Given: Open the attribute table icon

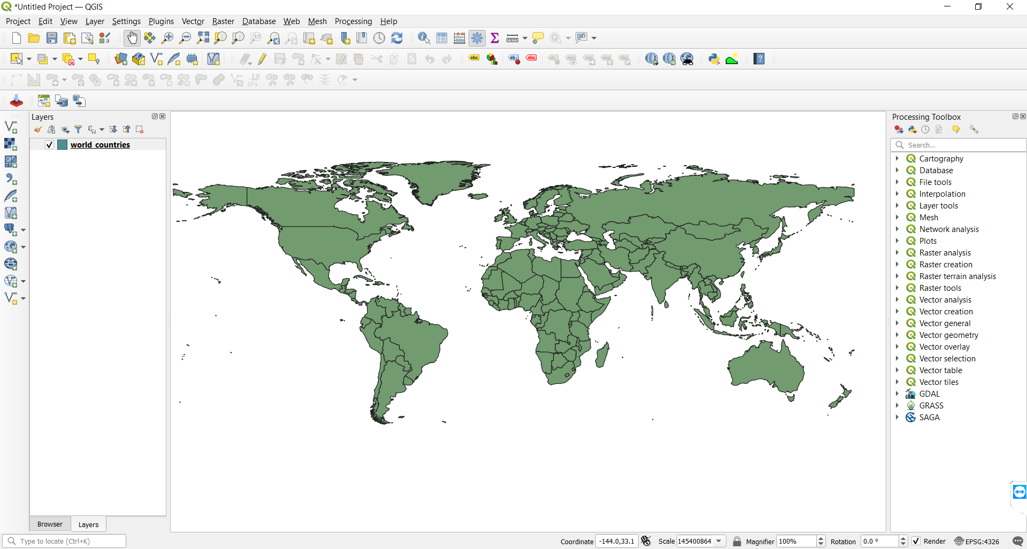Looking at the screenshot, I should [442, 38].
